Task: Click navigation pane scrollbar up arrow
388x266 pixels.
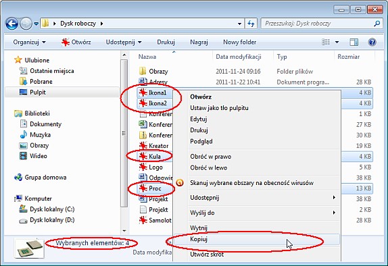Action: coord(124,55)
